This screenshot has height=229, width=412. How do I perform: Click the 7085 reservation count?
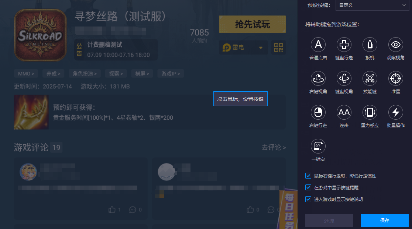pos(199,32)
